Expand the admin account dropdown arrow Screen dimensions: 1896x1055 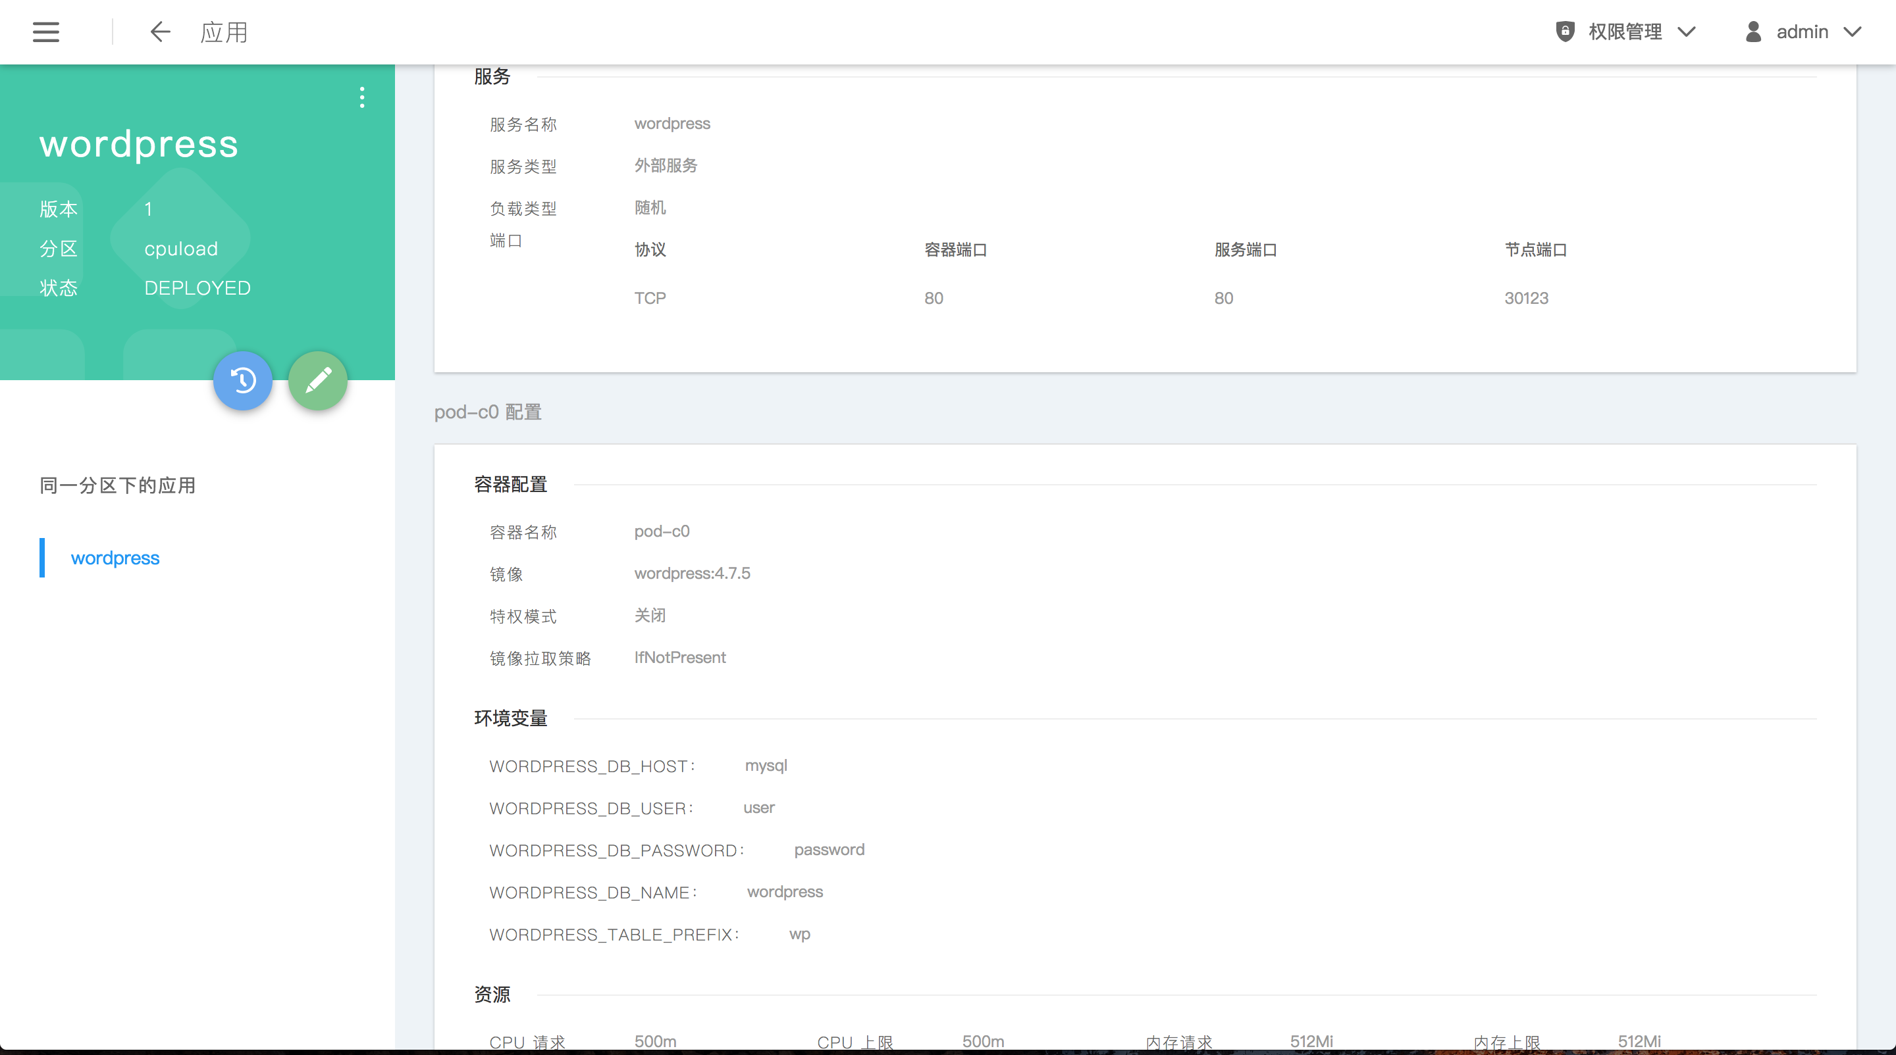pos(1853,32)
